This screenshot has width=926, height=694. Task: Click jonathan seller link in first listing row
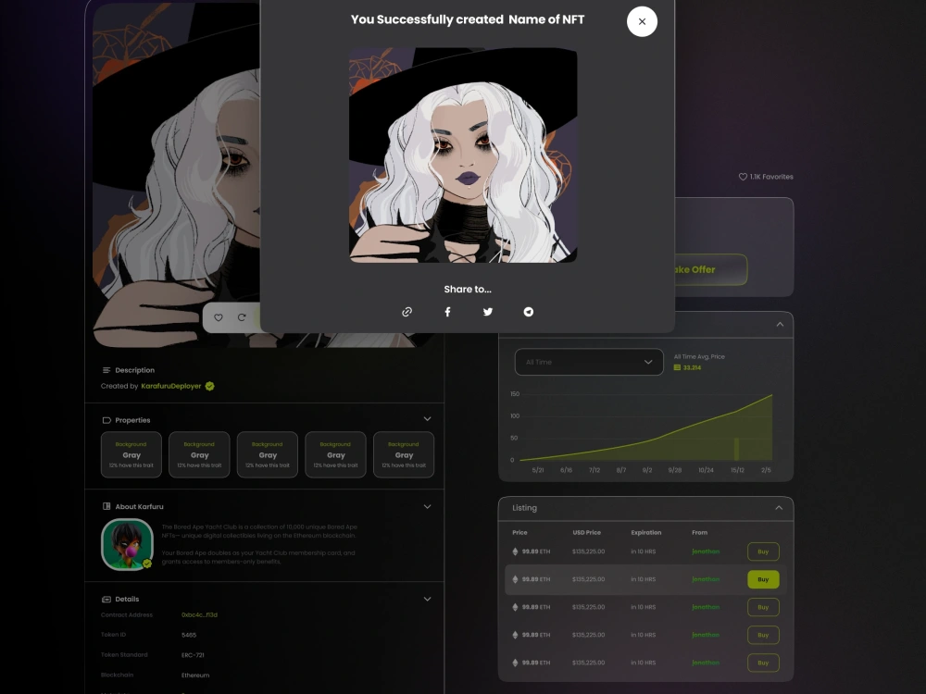706,551
